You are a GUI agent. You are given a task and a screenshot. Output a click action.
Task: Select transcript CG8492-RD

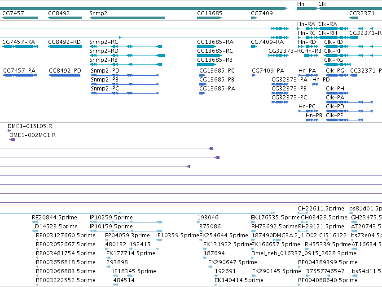(x=64, y=42)
